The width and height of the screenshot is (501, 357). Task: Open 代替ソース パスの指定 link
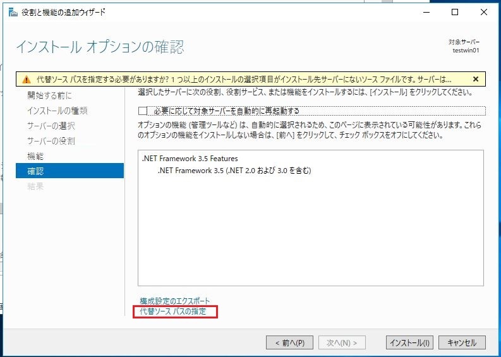(x=173, y=312)
